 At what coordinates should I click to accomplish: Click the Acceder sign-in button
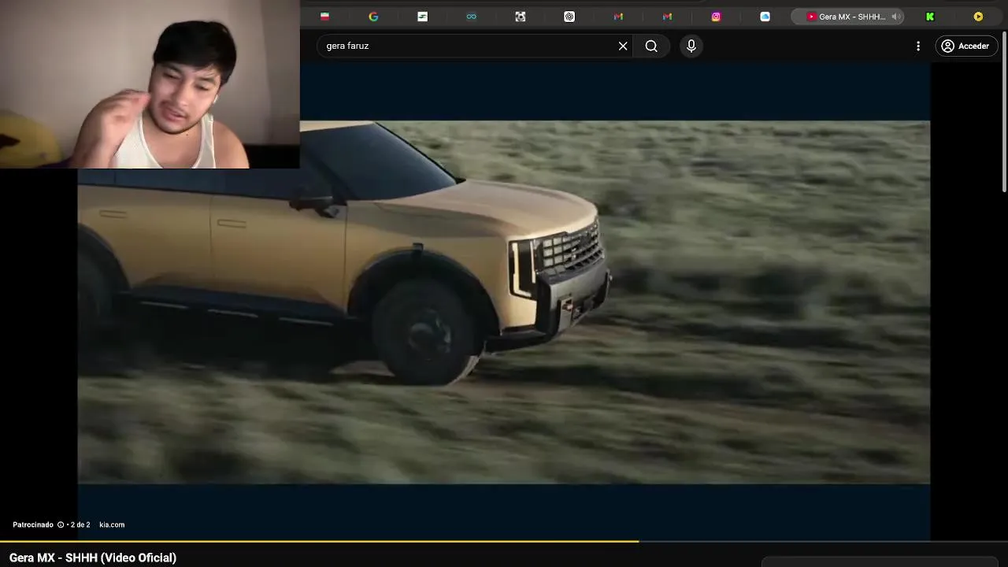(965, 46)
